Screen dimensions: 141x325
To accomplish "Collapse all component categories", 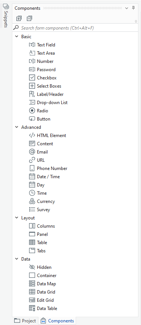I will 29,18.
